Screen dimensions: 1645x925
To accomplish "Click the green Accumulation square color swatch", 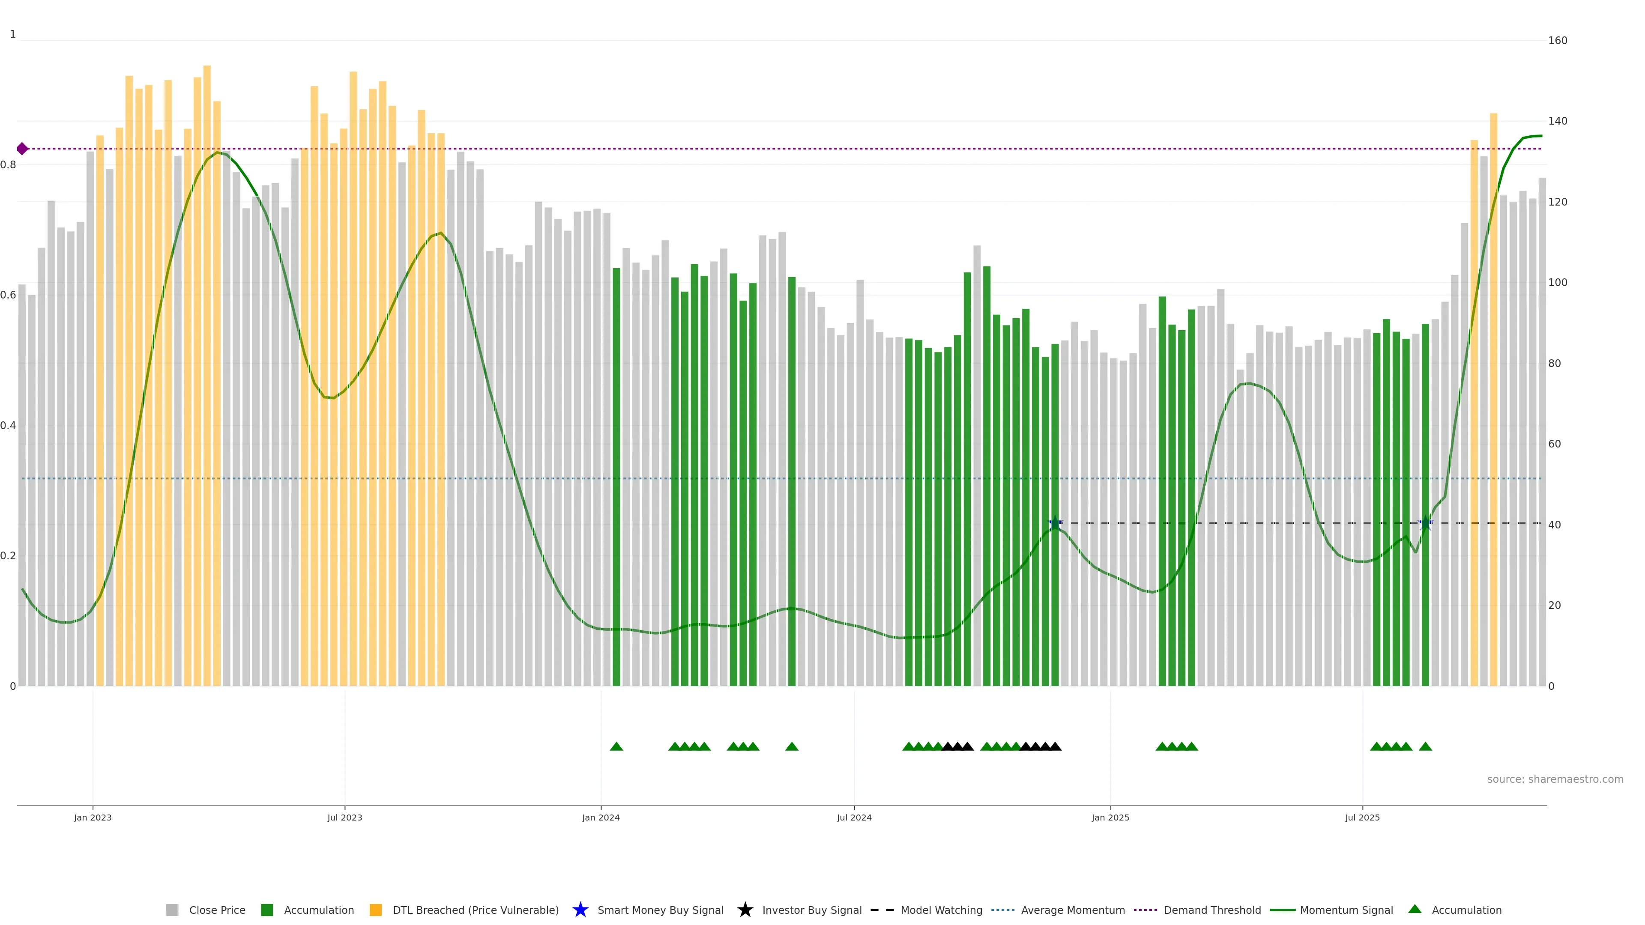I will pos(267,910).
